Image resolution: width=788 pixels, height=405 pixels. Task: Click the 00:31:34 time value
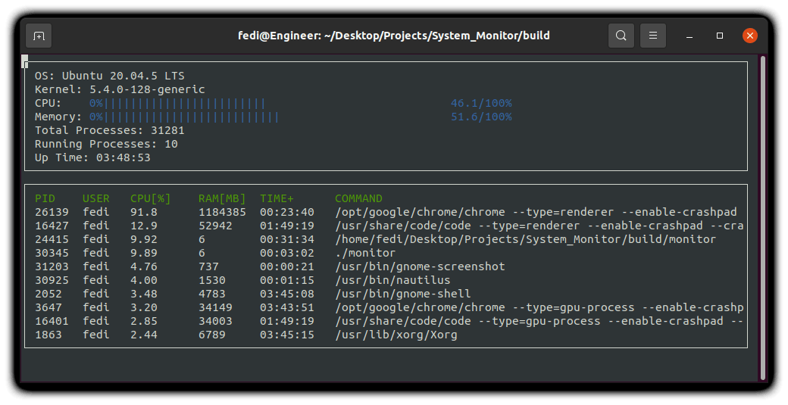click(287, 239)
